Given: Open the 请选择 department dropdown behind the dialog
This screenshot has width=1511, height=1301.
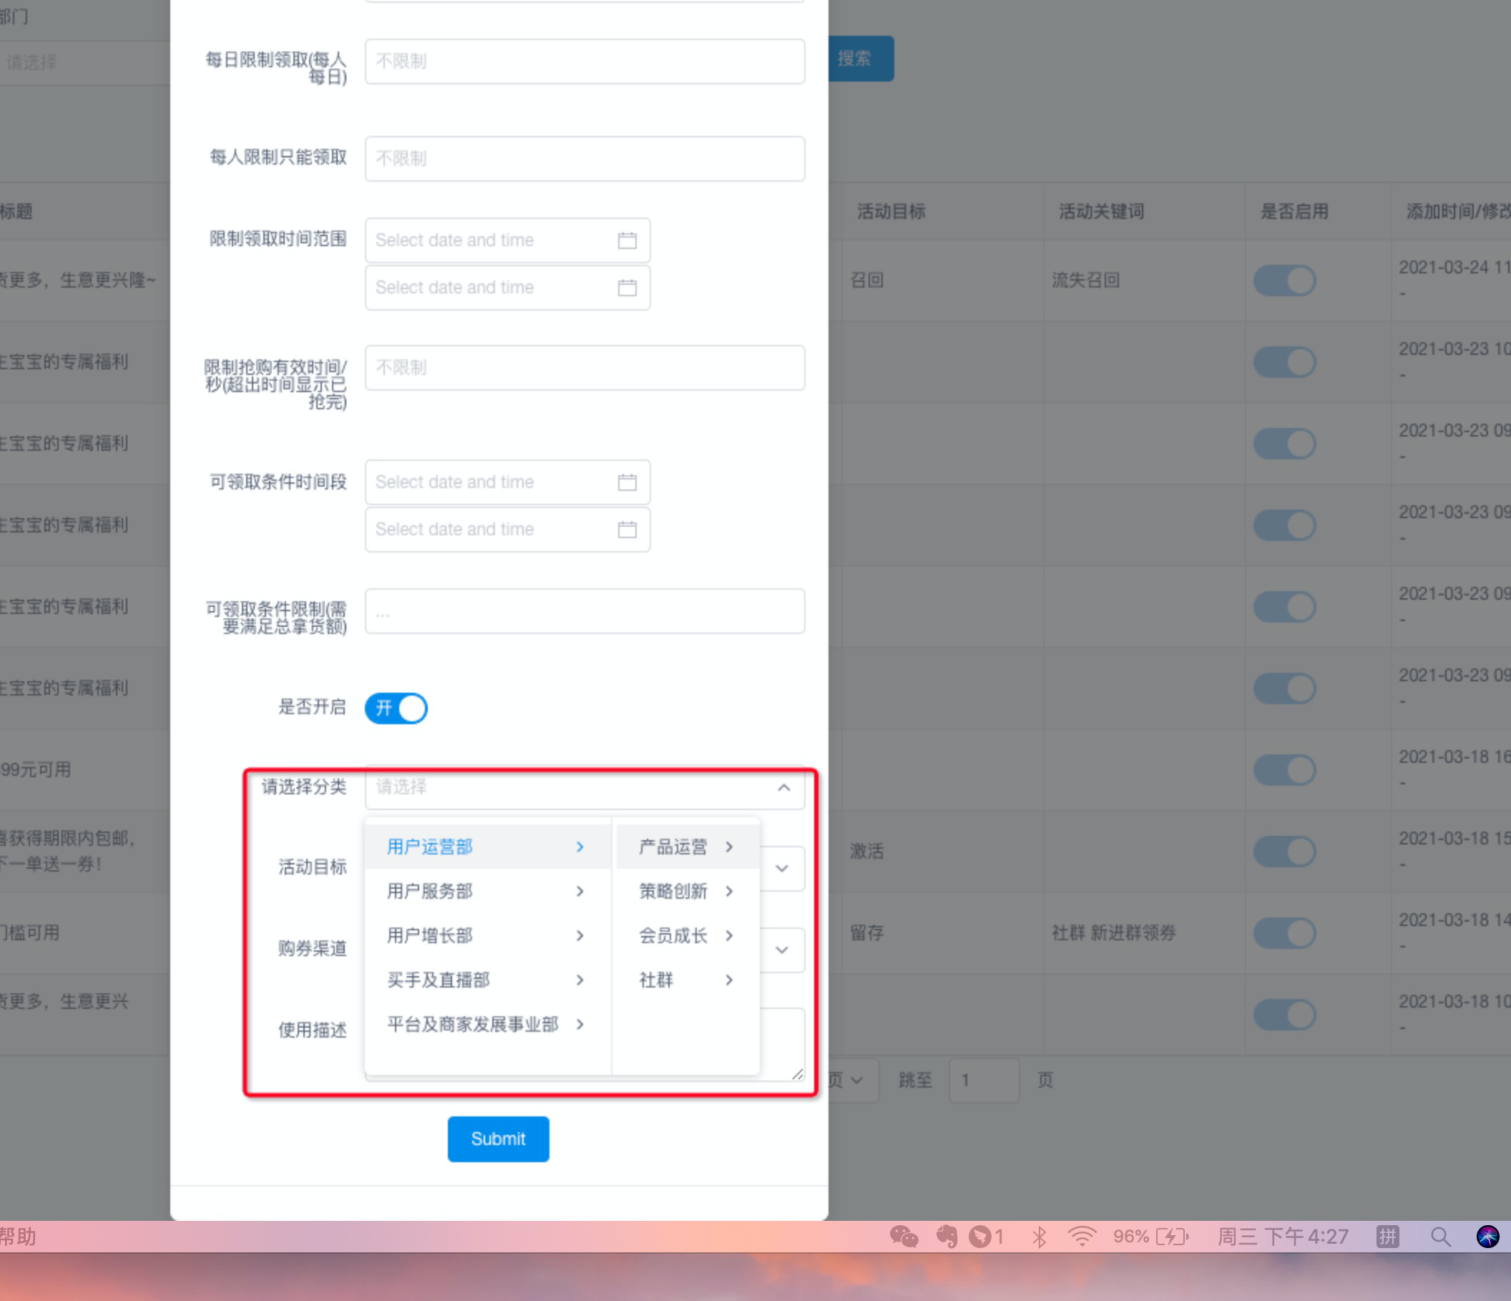Looking at the screenshot, I should (84, 63).
